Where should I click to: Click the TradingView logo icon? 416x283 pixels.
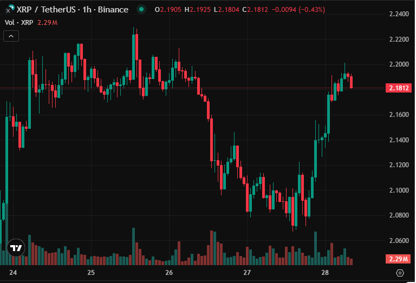pos(16,248)
